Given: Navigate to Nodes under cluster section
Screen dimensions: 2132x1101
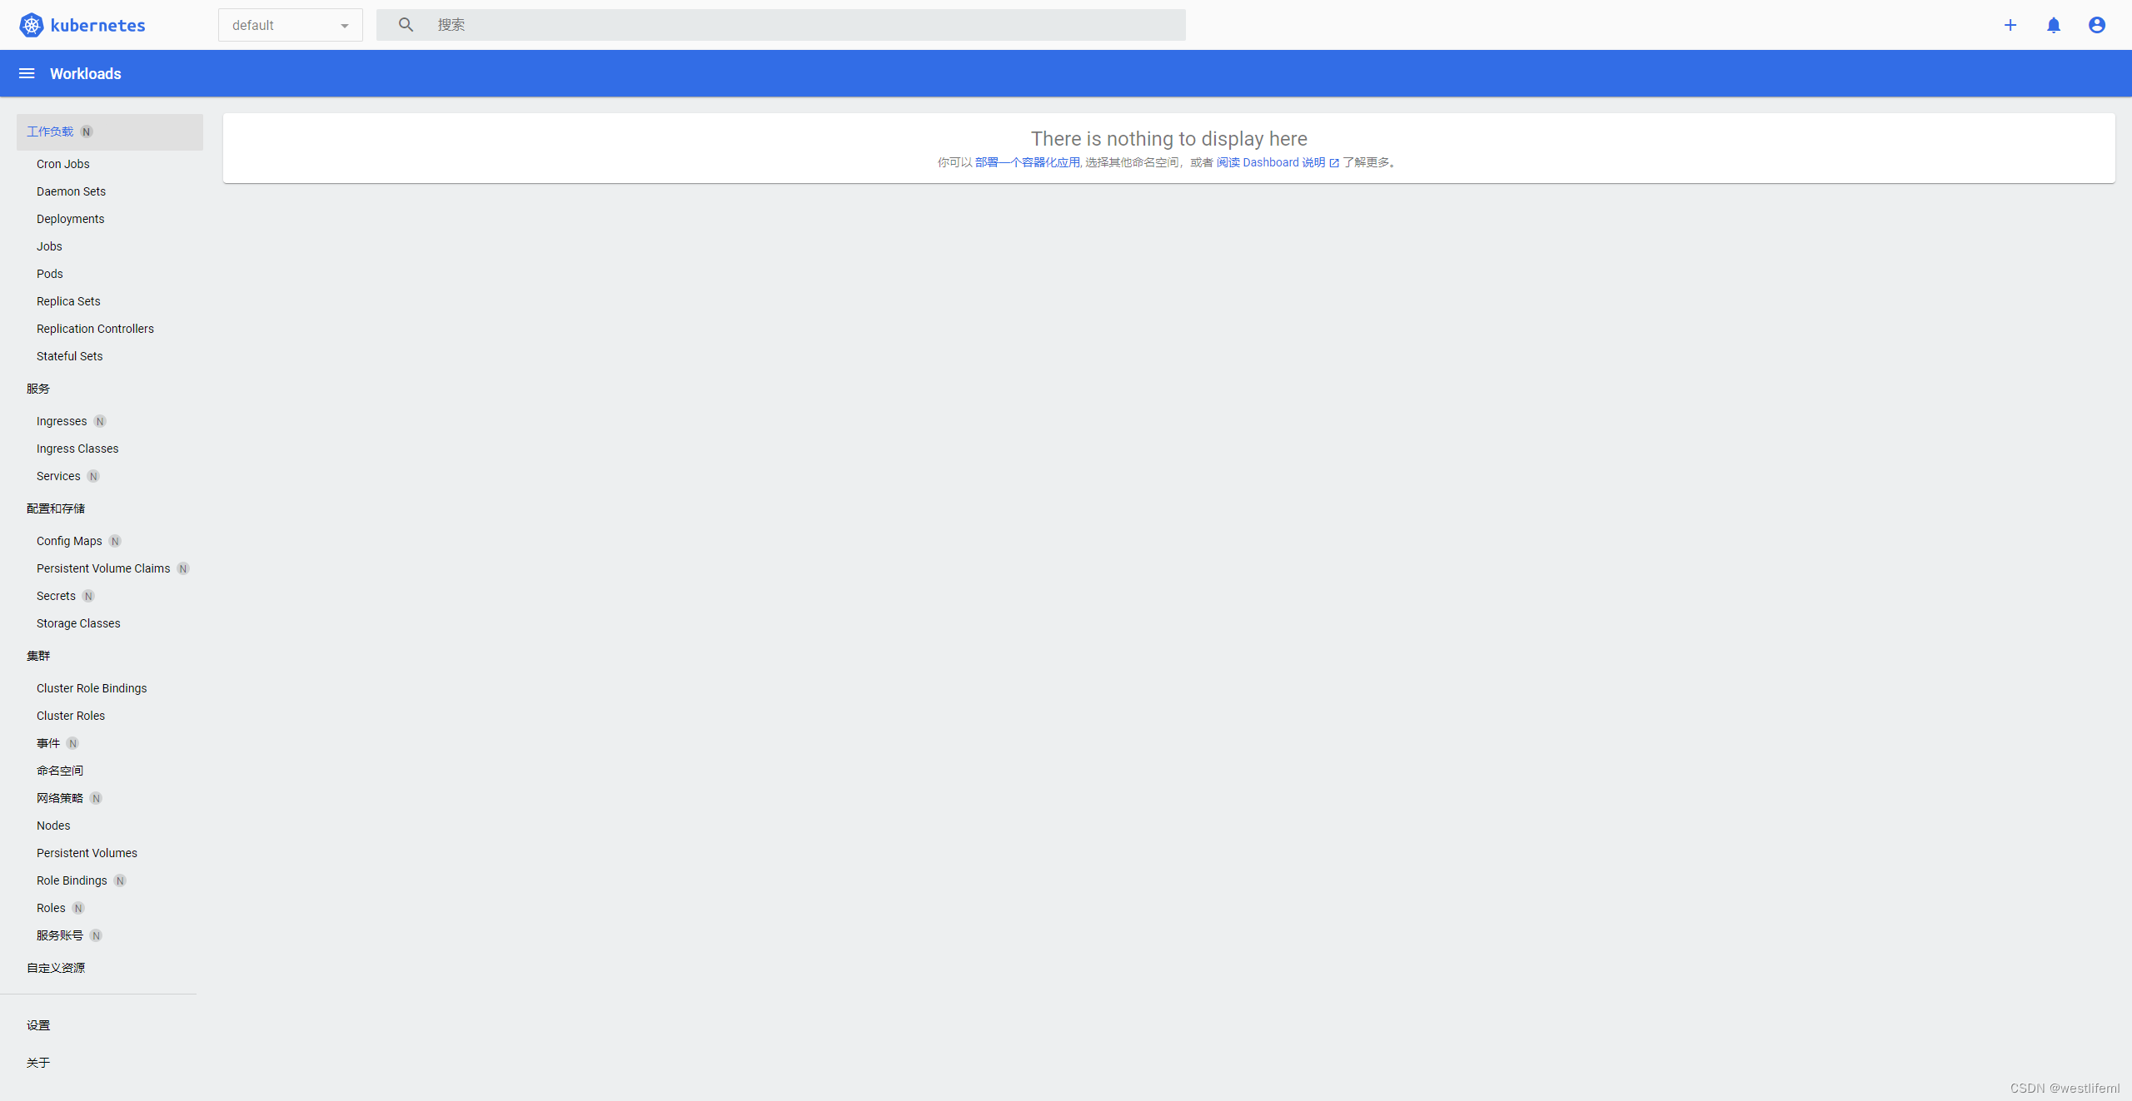Looking at the screenshot, I should pos(53,826).
